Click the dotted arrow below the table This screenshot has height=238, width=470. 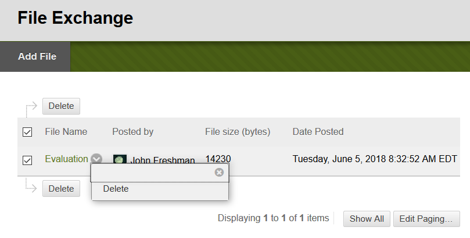click(x=31, y=185)
